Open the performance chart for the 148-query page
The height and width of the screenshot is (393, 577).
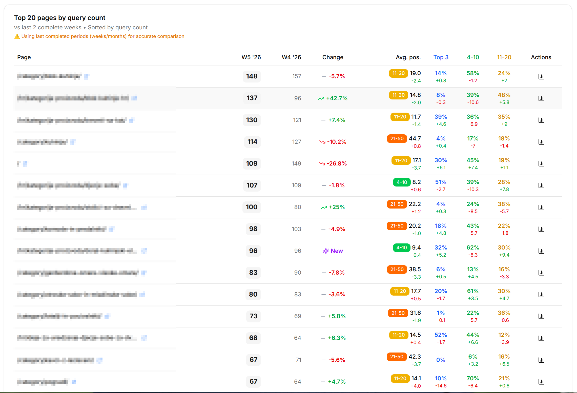(541, 76)
